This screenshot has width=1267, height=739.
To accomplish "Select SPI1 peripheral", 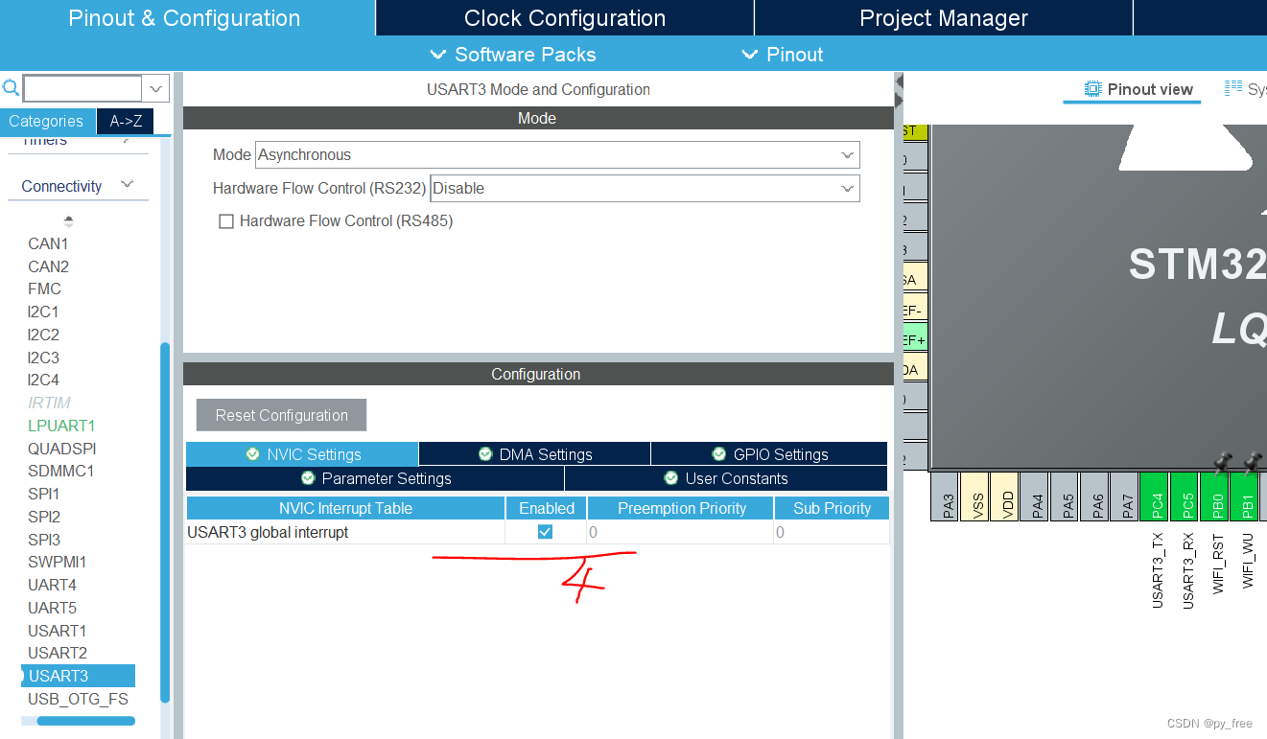I will [43, 494].
